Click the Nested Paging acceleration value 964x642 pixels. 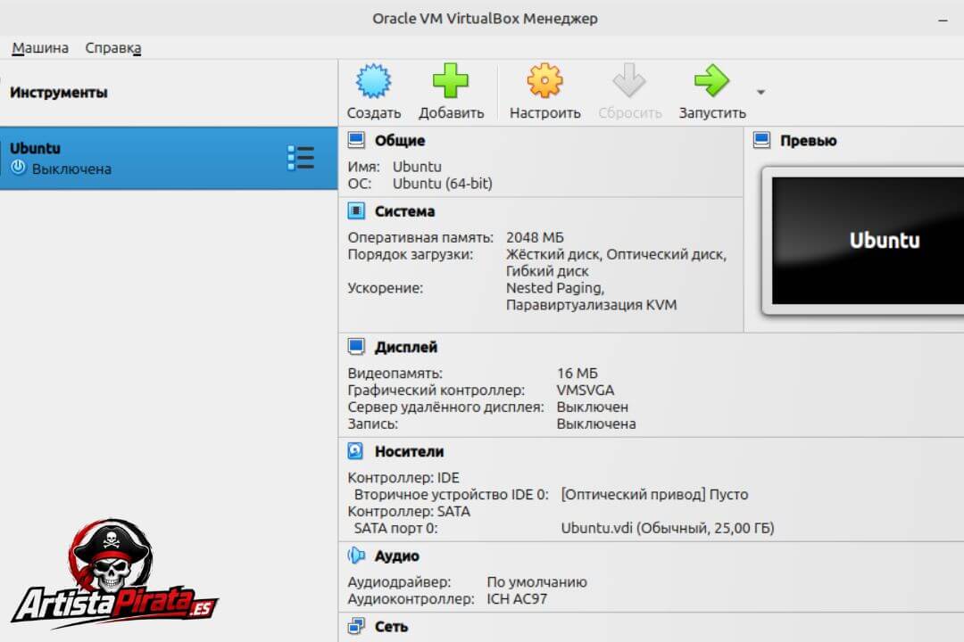[554, 288]
